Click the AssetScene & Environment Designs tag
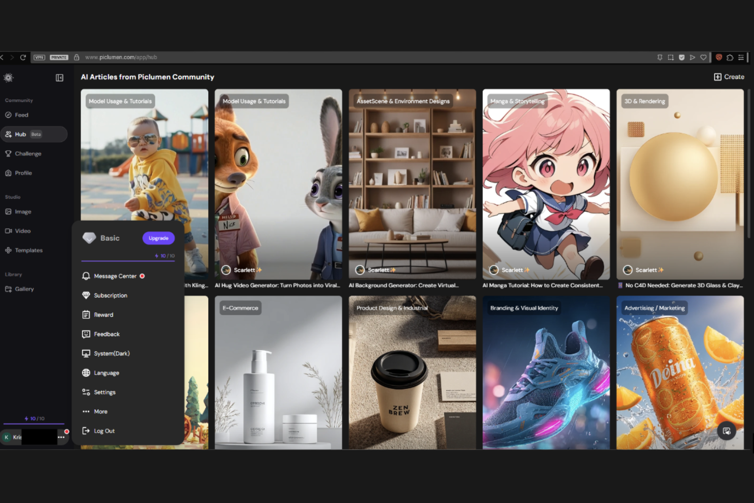Screen dimensions: 754x503 click(x=403, y=101)
